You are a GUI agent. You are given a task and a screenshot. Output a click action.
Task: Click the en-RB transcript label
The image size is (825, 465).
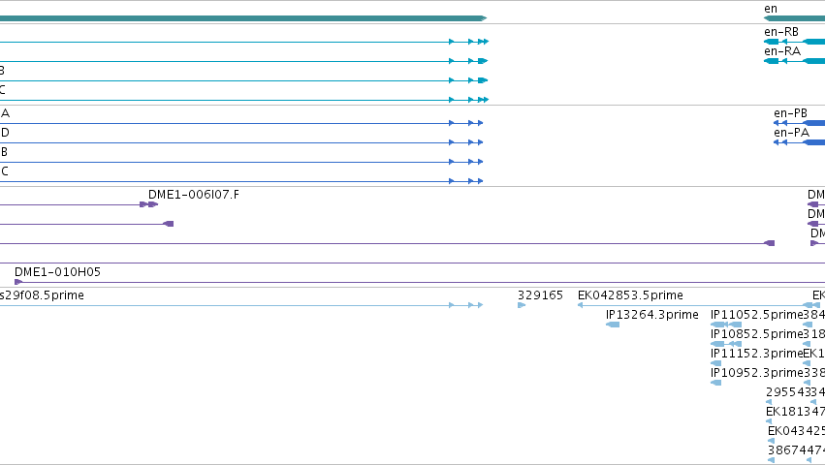(780, 32)
